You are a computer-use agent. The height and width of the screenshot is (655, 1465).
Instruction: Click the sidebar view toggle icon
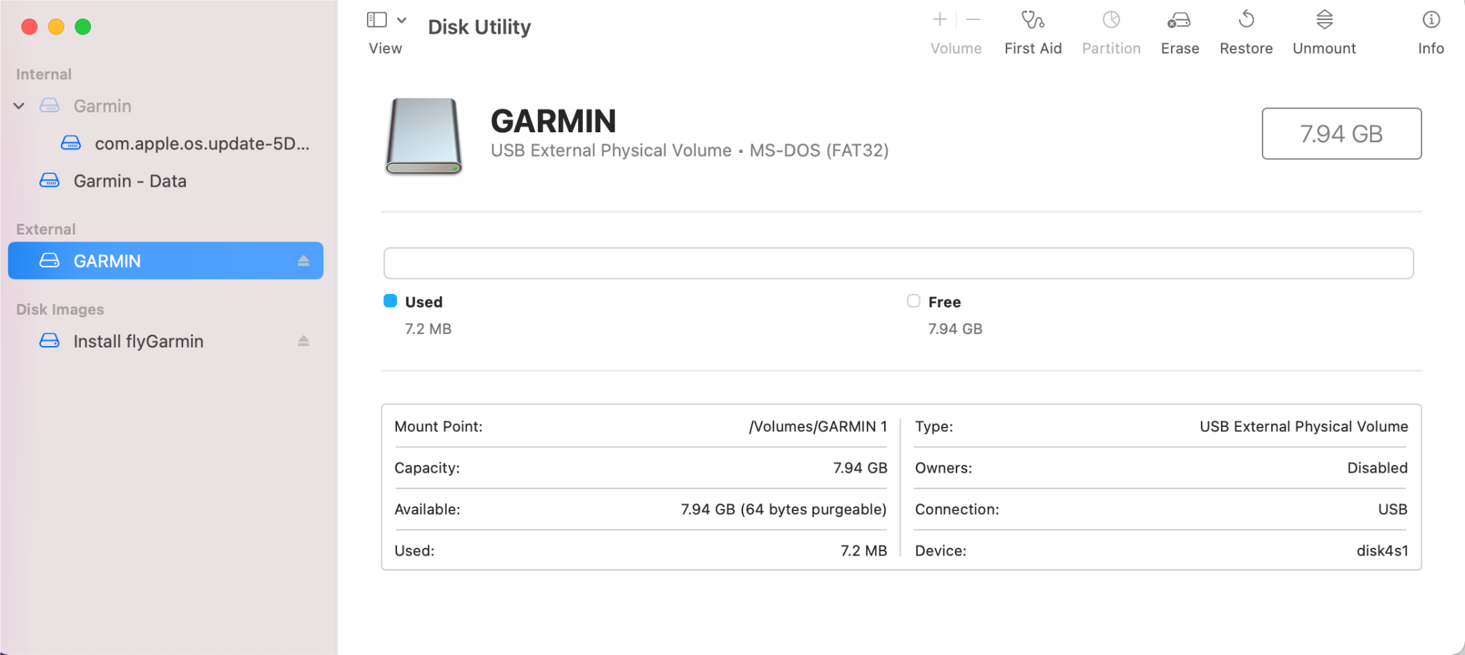coord(377,19)
